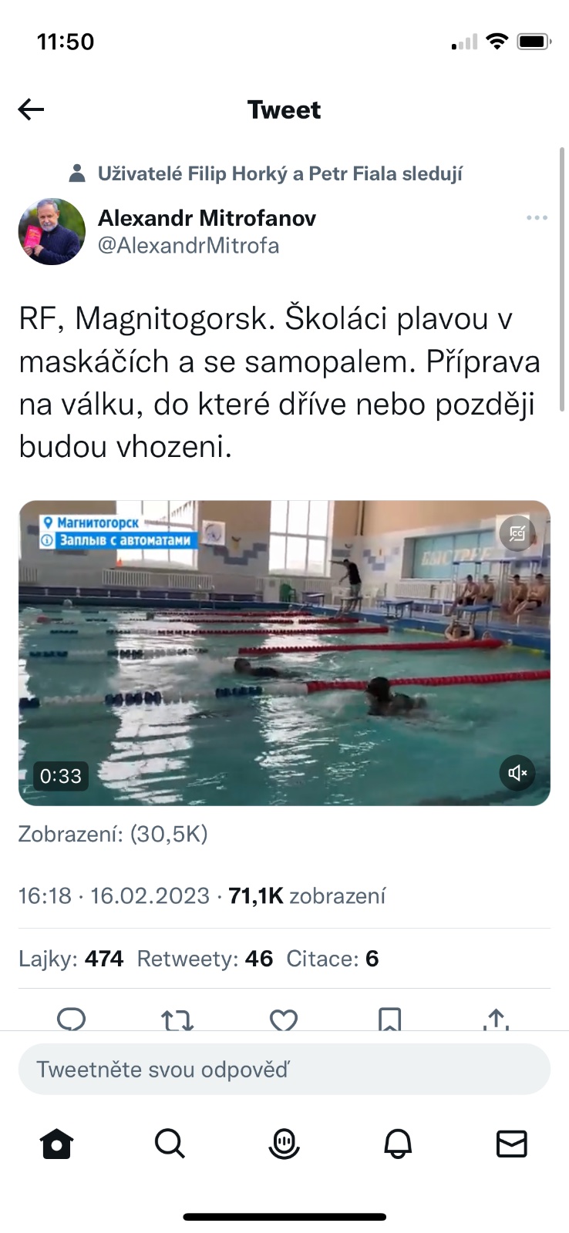Image resolution: width=569 pixels, height=1233 pixels.
Task: Tap the Tweetněte svou odpověď reply field
Action: 284,1070
